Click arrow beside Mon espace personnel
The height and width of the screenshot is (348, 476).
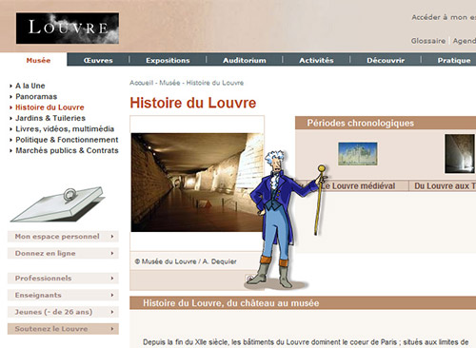tap(112, 237)
